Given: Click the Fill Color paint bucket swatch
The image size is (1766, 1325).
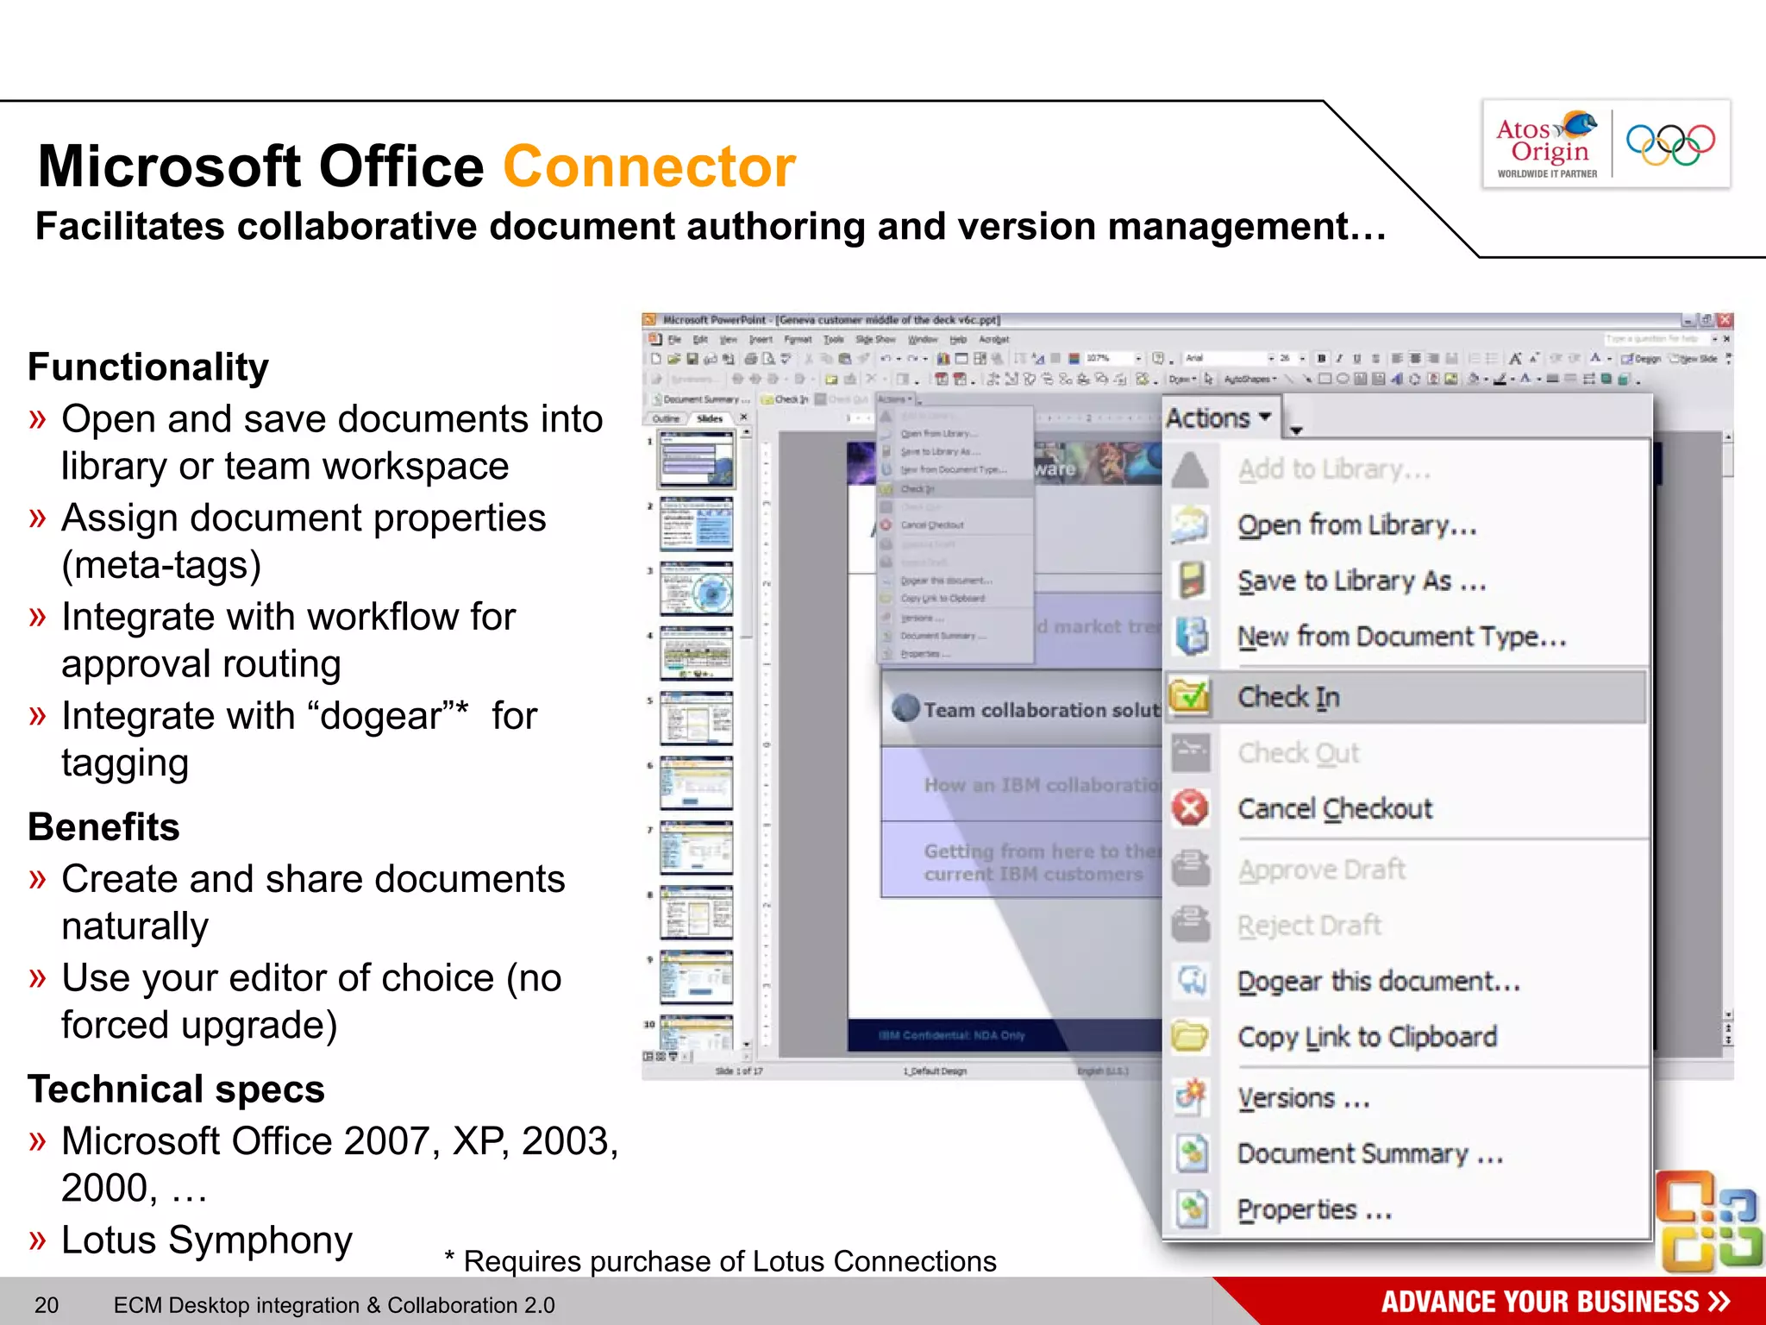Looking at the screenshot, I should [x=1474, y=379].
